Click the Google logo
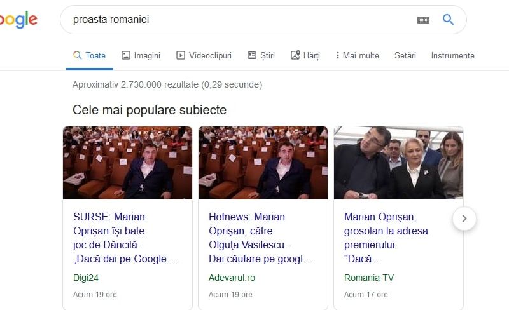Screen dimensions: 509x310 click(18, 20)
